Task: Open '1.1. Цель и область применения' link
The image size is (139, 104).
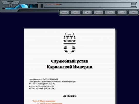Action: [x=49, y=103]
